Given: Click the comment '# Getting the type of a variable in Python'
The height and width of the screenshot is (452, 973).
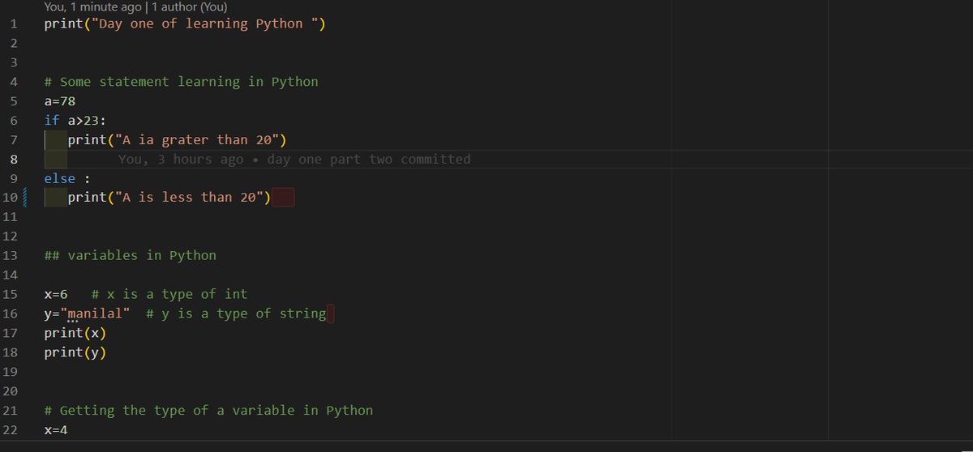Looking at the screenshot, I should click(x=208, y=411).
